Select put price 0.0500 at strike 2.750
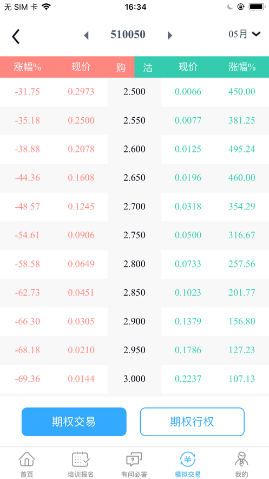Image resolution: width=269 pixels, height=479 pixels. pos(188,235)
